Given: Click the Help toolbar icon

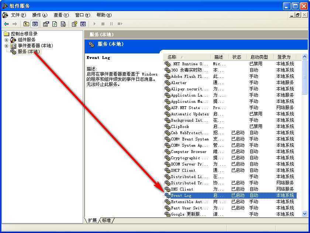Looking at the screenshot, I should point(75,24).
